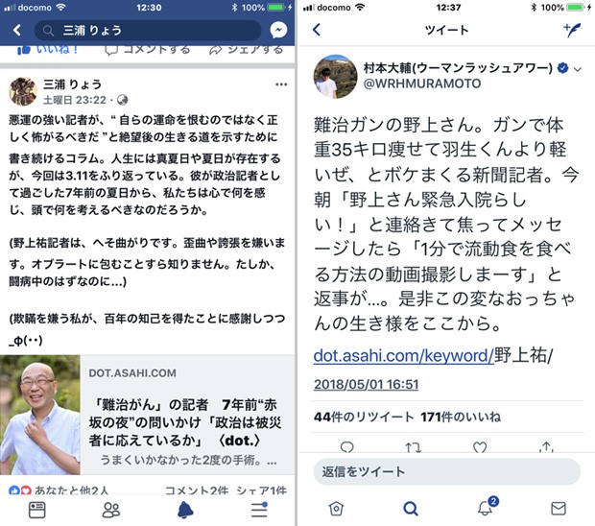Retweet using the retweet arrows icon
Screen dimensions: 595x526
click(413, 447)
